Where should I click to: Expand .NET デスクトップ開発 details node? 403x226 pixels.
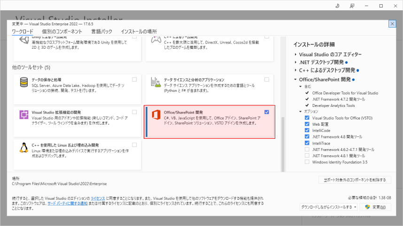(295, 62)
